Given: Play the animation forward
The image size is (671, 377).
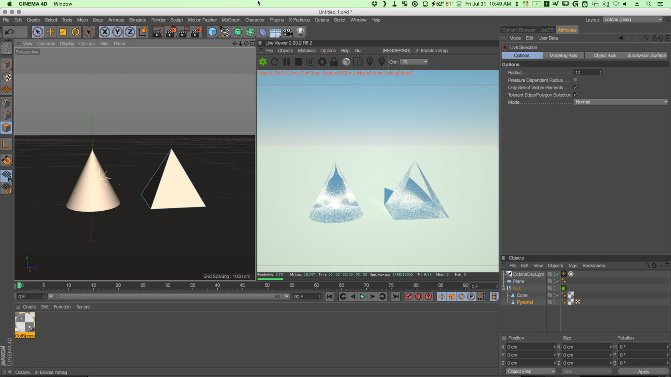Looking at the screenshot, I should 362,296.
